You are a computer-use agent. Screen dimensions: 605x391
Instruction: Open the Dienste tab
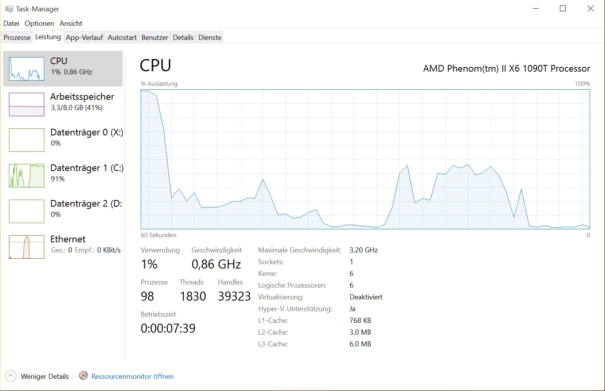pyautogui.click(x=210, y=38)
